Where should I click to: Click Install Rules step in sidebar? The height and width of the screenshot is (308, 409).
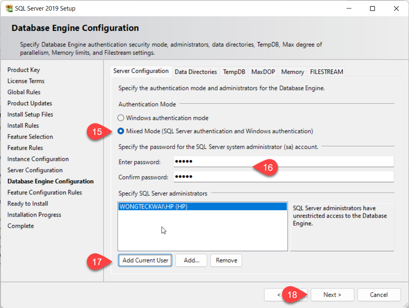tap(23, 126)
